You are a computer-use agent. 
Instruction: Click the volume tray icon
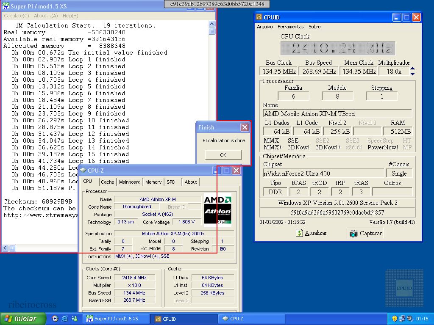[409, 319]
